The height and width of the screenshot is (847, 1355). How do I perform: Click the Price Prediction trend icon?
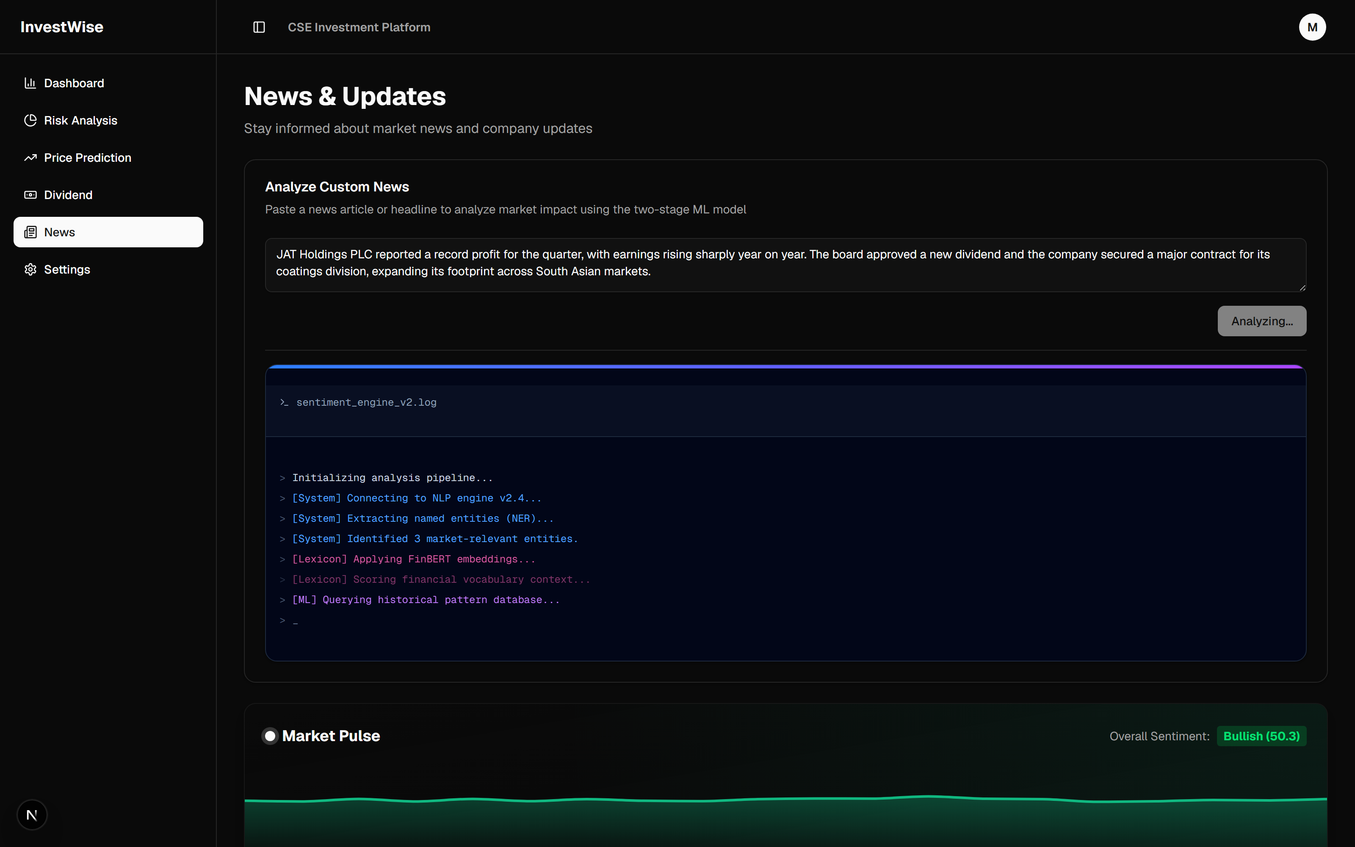click(x=30, y=158)
